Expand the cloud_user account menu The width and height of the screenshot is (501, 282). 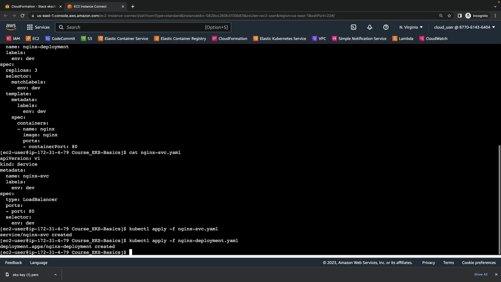(464, 27)
